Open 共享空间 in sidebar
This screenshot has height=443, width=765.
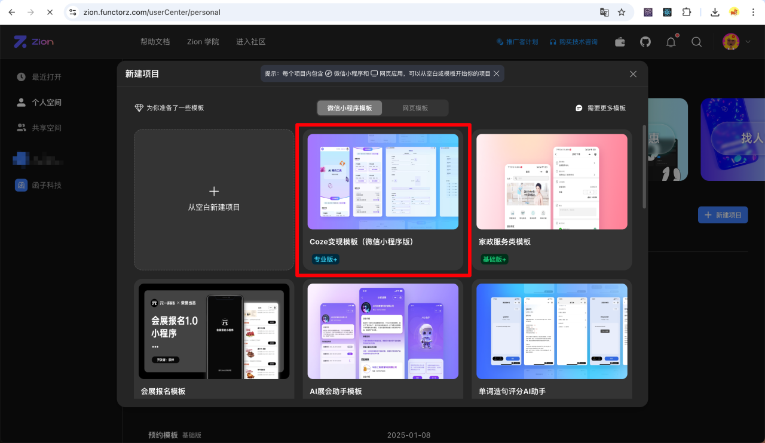[47, 128]
